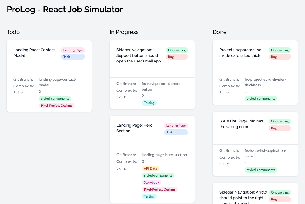Open the Landing Page: Contact Modal card title
The width and height of the screenshot is (305, 204).
point(34,53)
